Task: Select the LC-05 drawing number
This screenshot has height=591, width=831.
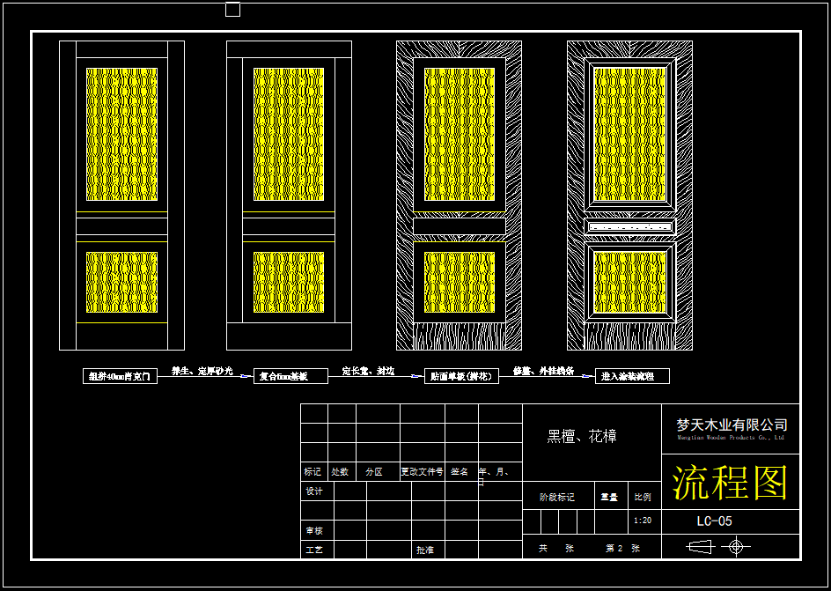Action: (714, 521)
